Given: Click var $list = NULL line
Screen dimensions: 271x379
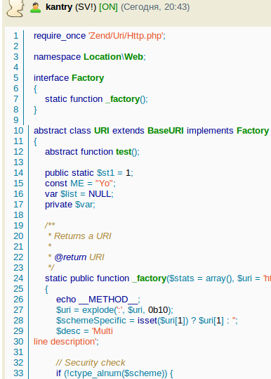Looking at the screenshot, I should point(79,194).
